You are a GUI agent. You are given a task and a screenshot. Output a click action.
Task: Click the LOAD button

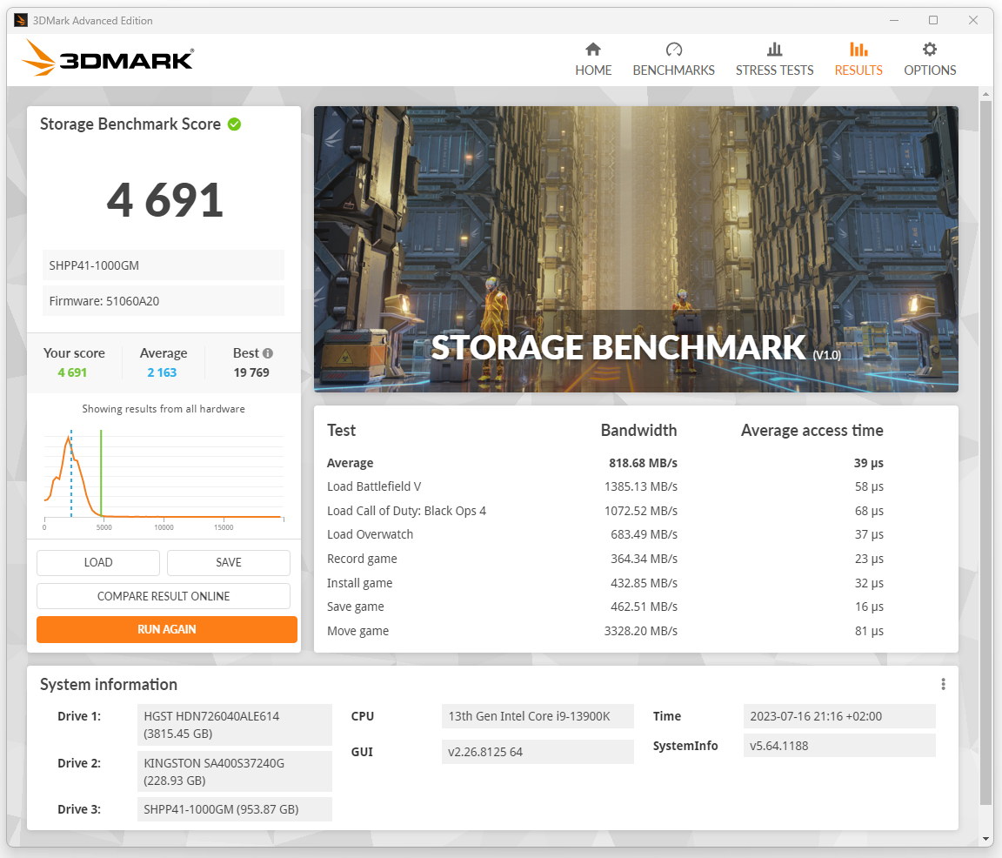coord(98,563)
